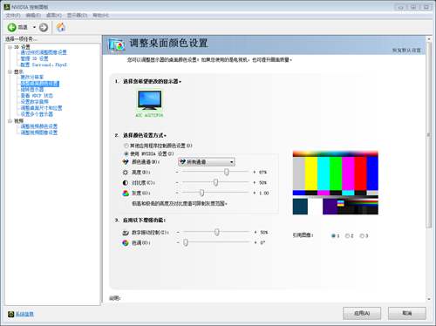Click the System Information icon at the bottom left
436x326 pixels.
11,314
